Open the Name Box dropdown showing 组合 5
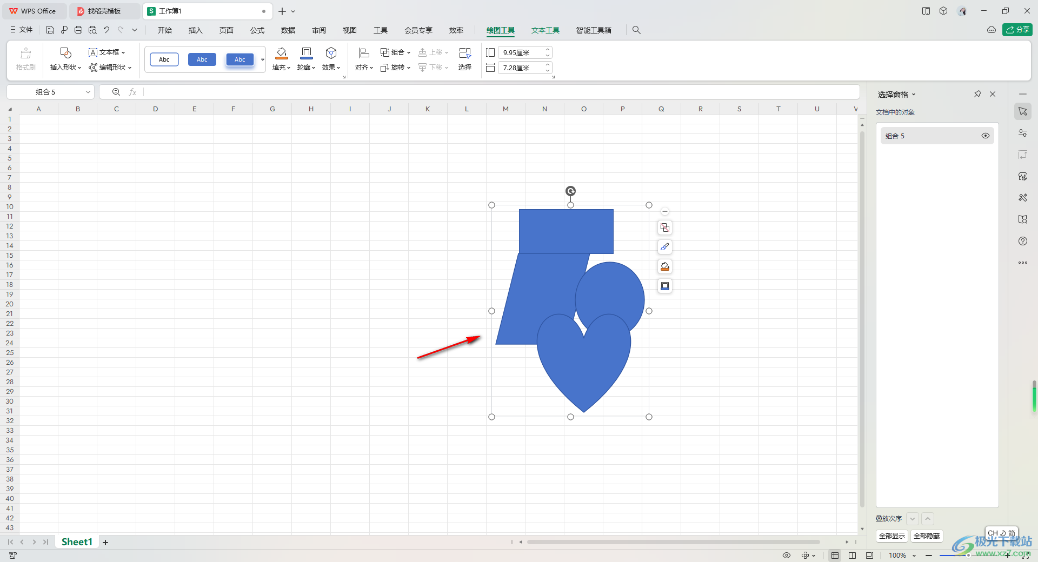Screen dimensions: 1038x562 pos(88,92)
